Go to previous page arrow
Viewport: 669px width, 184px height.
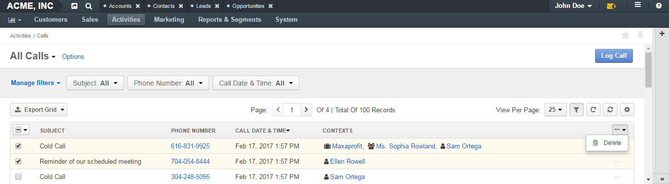[x=278, y=110]
